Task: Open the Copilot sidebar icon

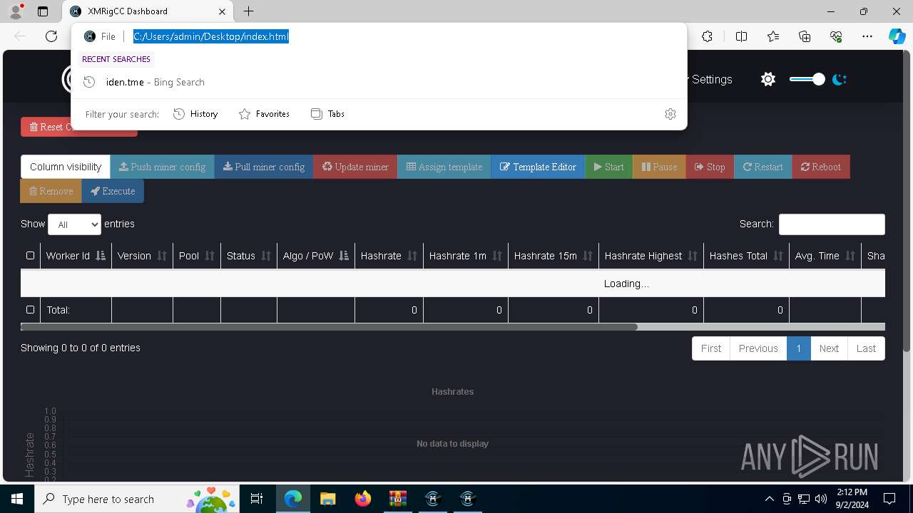Action: click(897, 36)
